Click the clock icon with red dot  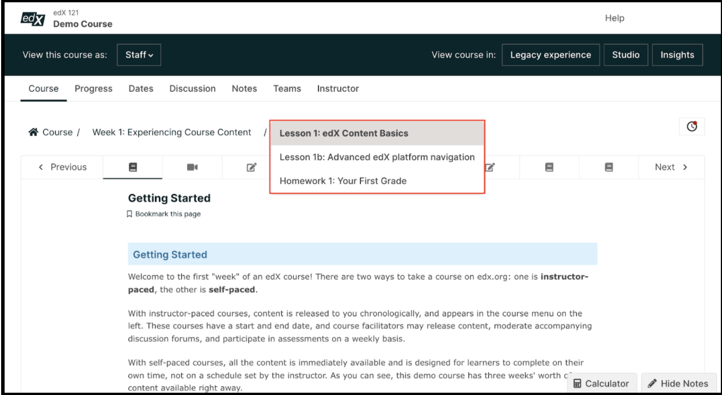[692, 127]
